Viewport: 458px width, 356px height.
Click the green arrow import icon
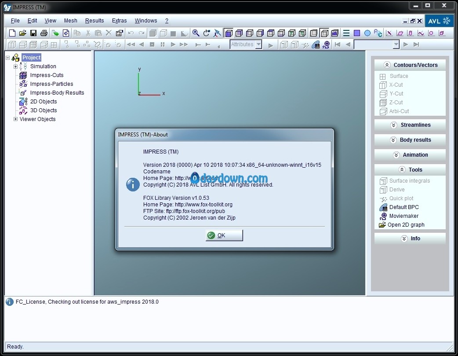pos(55,33)
